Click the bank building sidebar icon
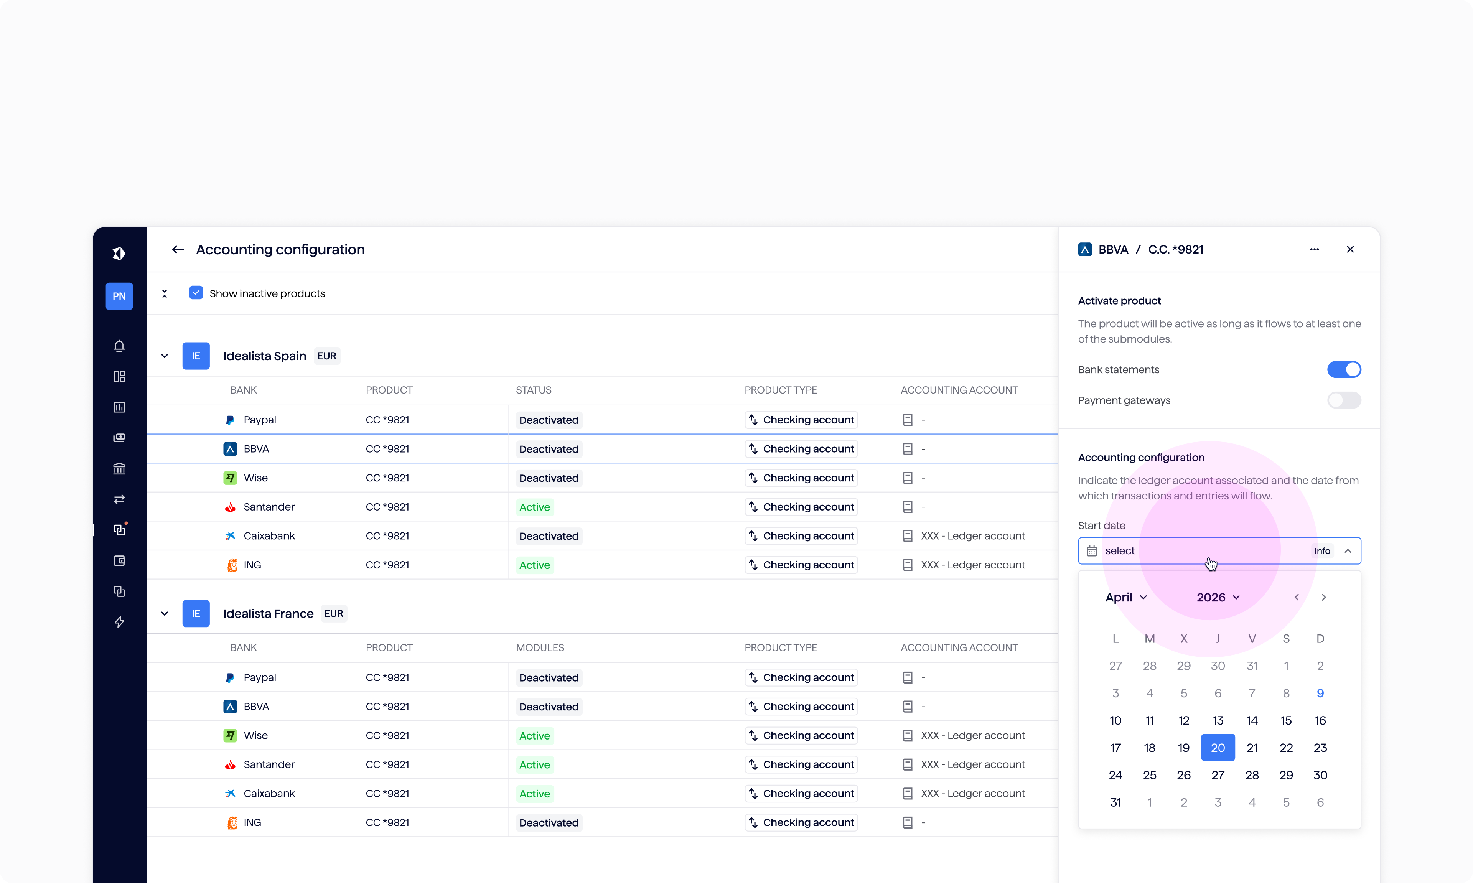1473x883 pixels. pos(119,468)
